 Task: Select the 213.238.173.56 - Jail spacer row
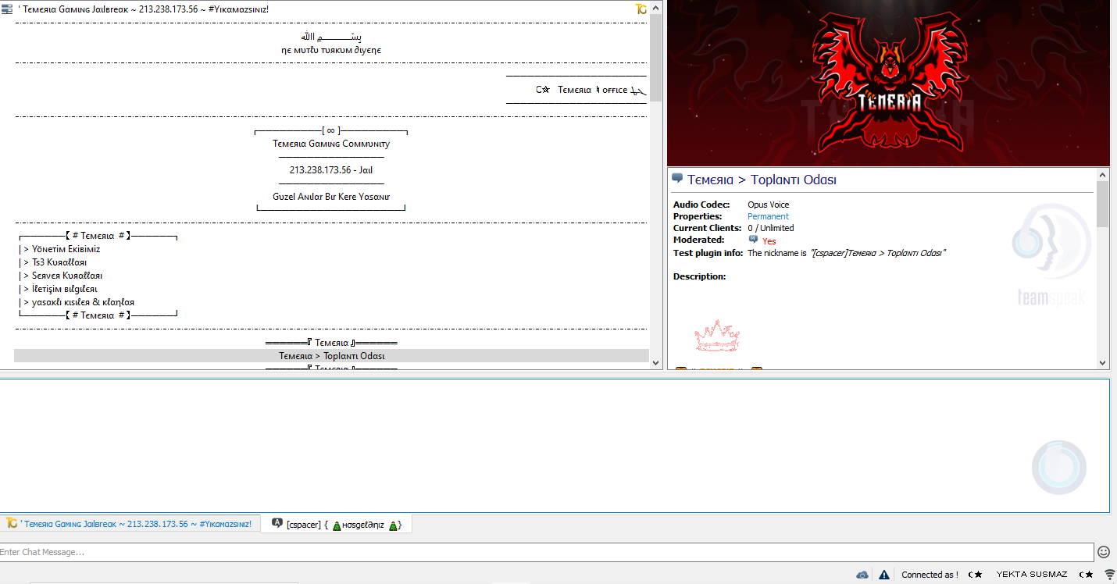(x=331, y=170)
